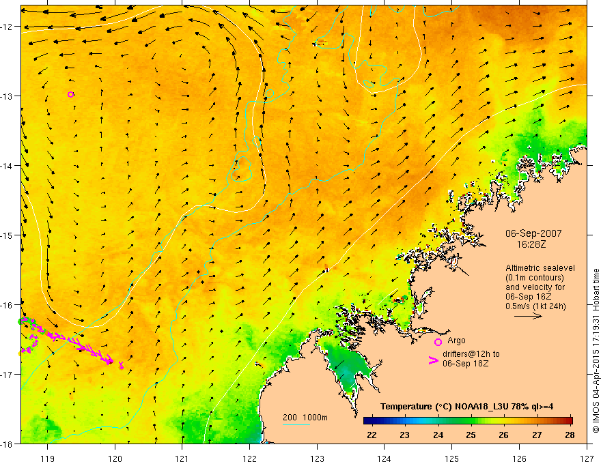Click longitude axis label 125
Image resolution: width=601 pixels, height=464 pixels.
[x=452, y=459]
